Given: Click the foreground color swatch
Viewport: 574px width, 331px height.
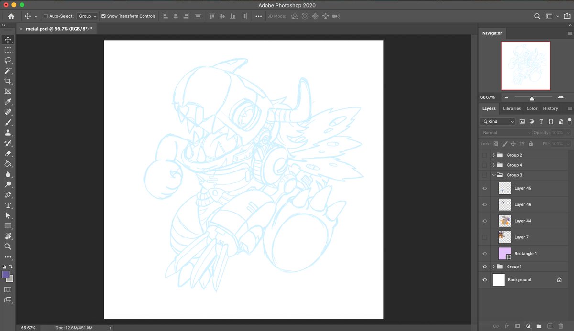Looking at the screenshot, I should [x=6, y=274].
